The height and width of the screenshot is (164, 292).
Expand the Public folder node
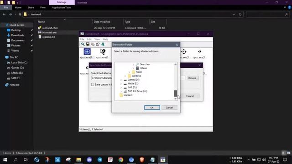pyautogui.click(x=129, y=72)
